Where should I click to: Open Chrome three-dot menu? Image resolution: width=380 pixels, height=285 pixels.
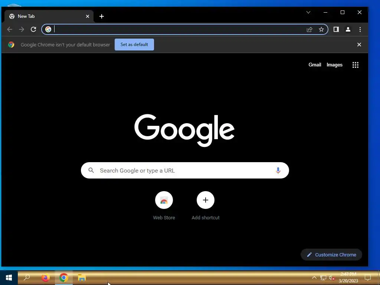(360, 29)
